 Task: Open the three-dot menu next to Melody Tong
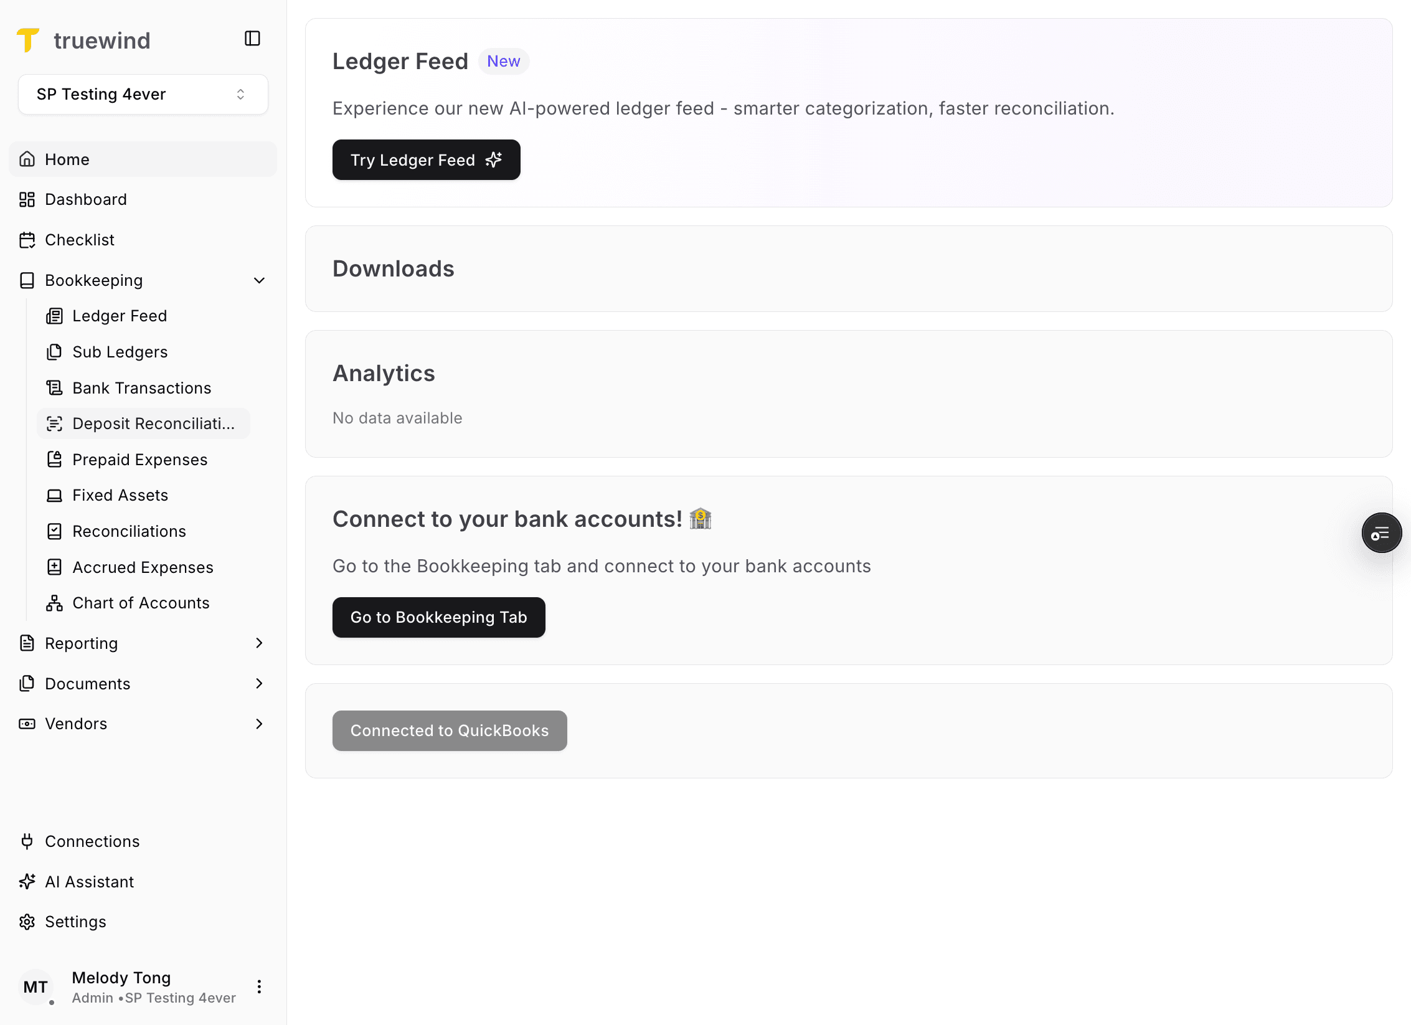259,986
